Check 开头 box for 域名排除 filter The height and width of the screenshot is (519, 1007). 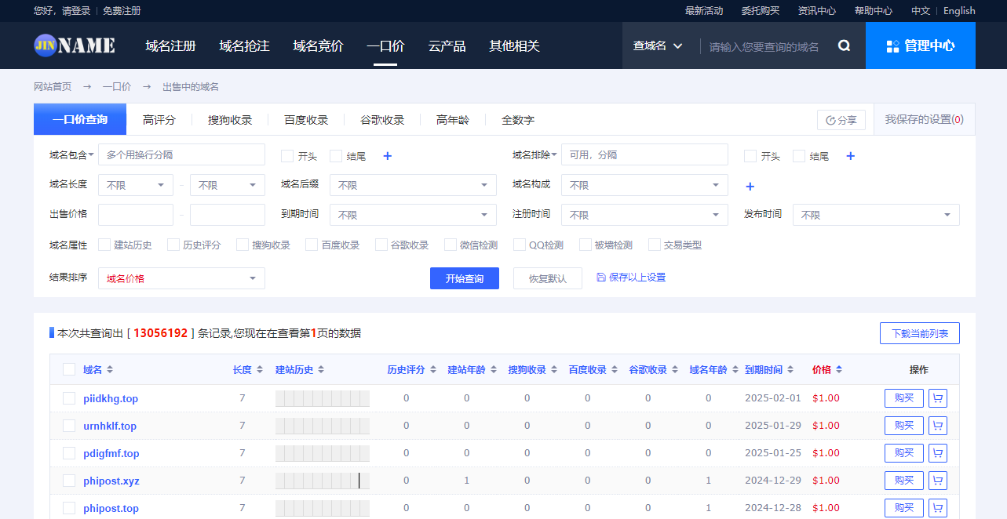pyautogui.click(x=750, y=156)
